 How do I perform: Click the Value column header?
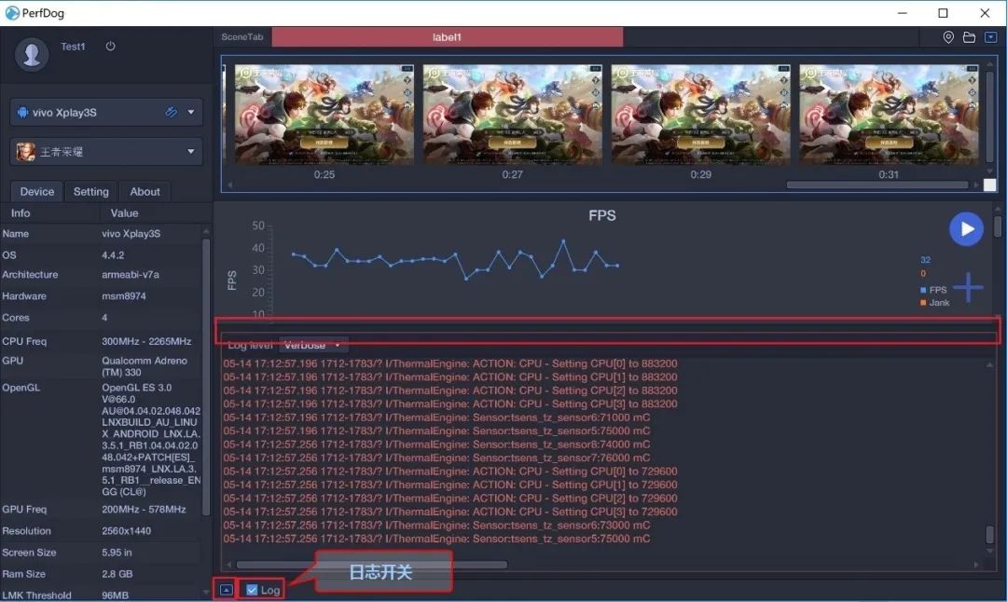124,213
